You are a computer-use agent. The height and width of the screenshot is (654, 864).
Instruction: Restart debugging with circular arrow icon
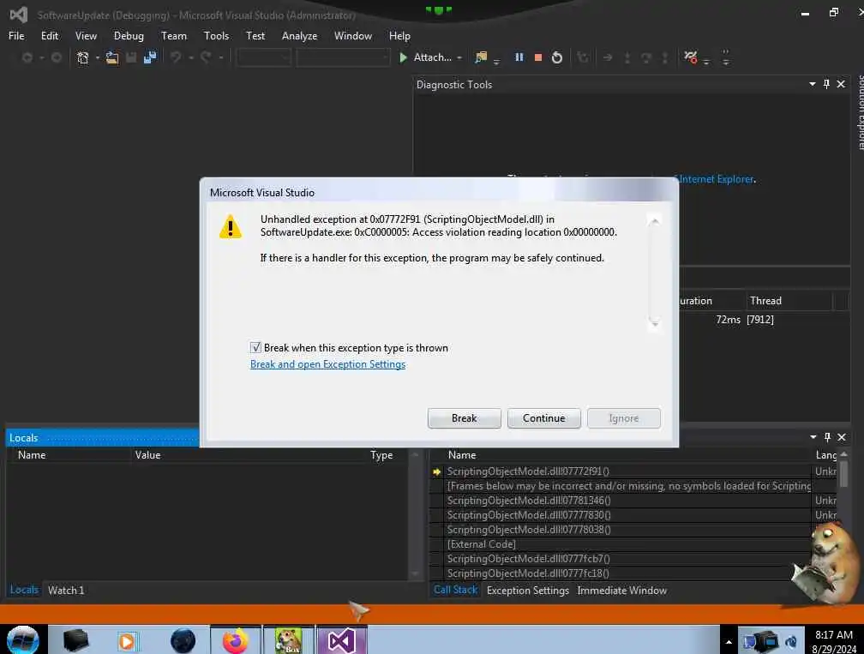point(557,57)
